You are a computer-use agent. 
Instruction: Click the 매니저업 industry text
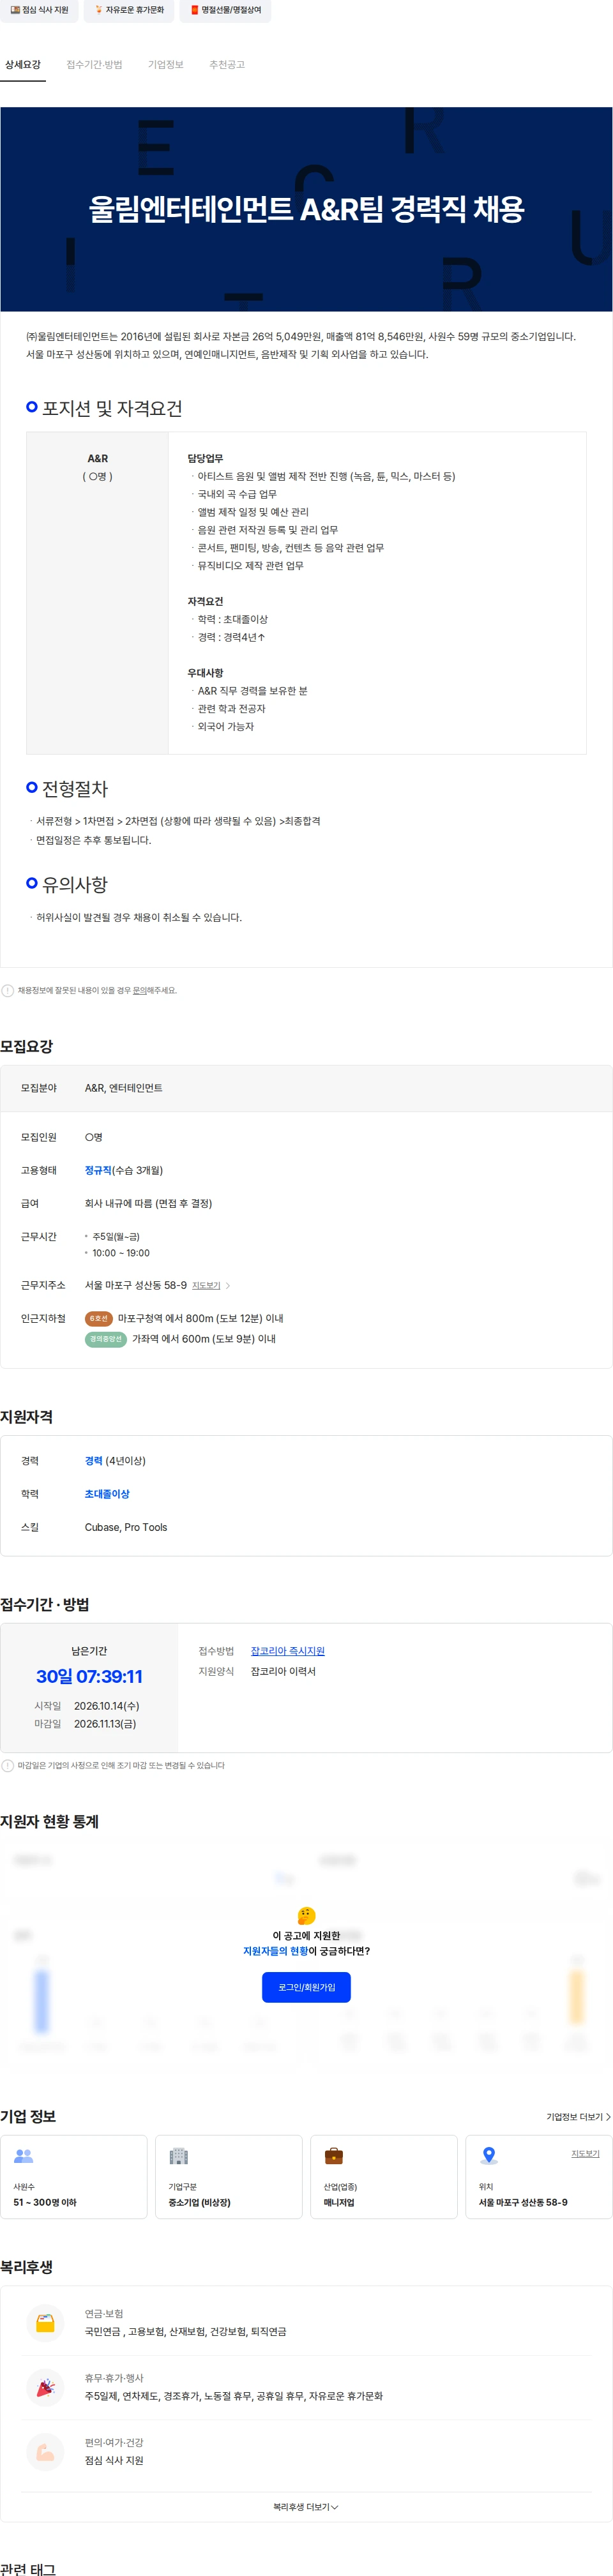coord(339,2202)
